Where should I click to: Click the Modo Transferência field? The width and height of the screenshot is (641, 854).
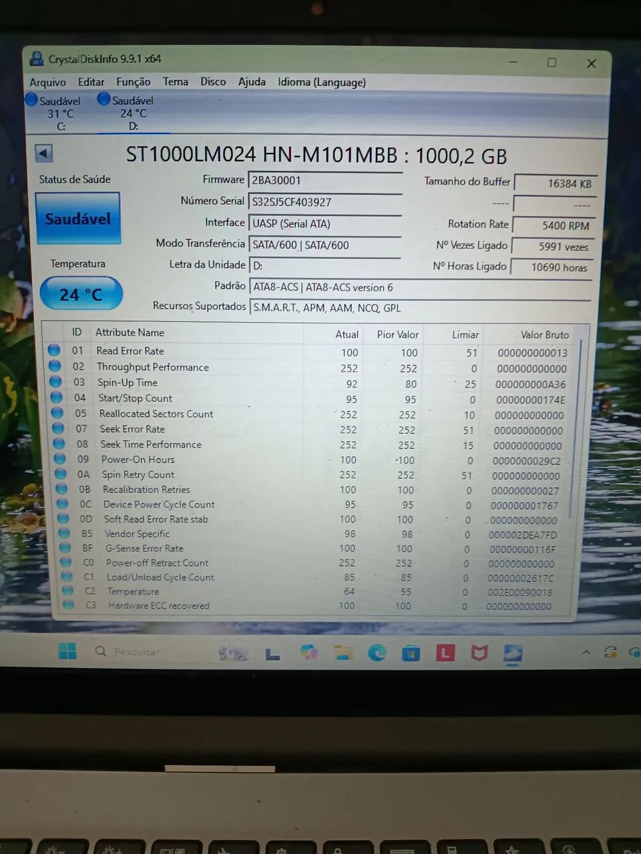(325, 245)
